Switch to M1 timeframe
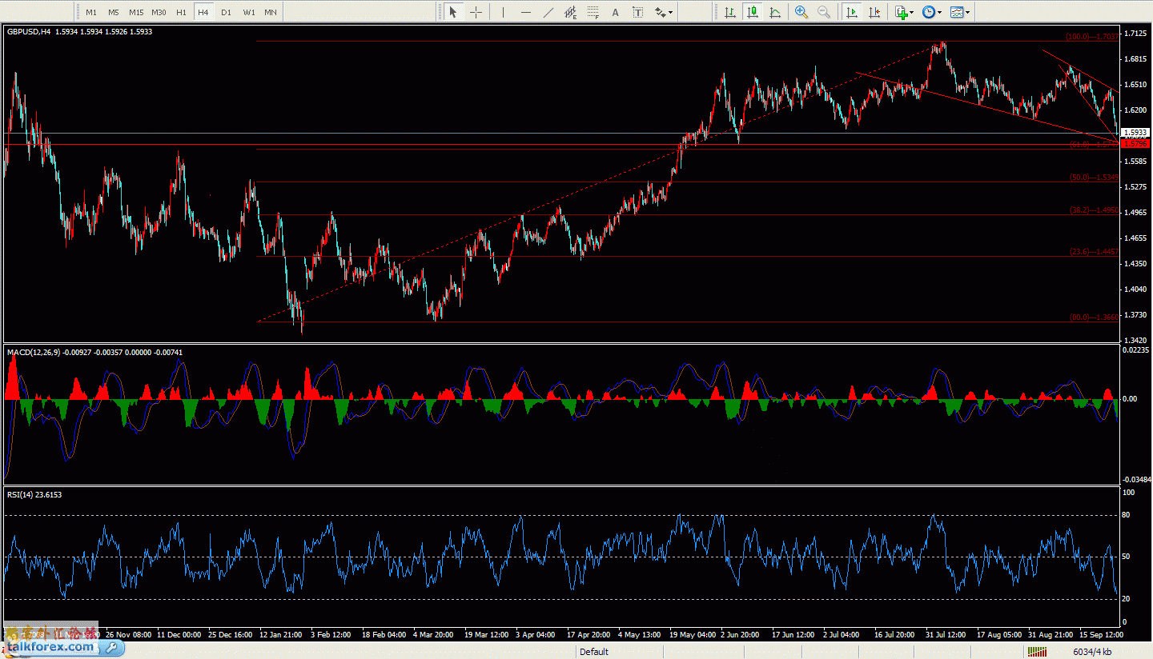This screenshot has height=659, width=1153. click(91, 12)
